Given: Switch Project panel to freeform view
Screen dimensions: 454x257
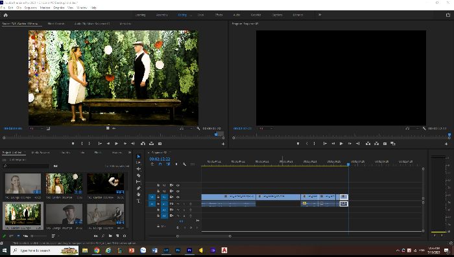Looking at the screenshot, I should coord(25,236).
